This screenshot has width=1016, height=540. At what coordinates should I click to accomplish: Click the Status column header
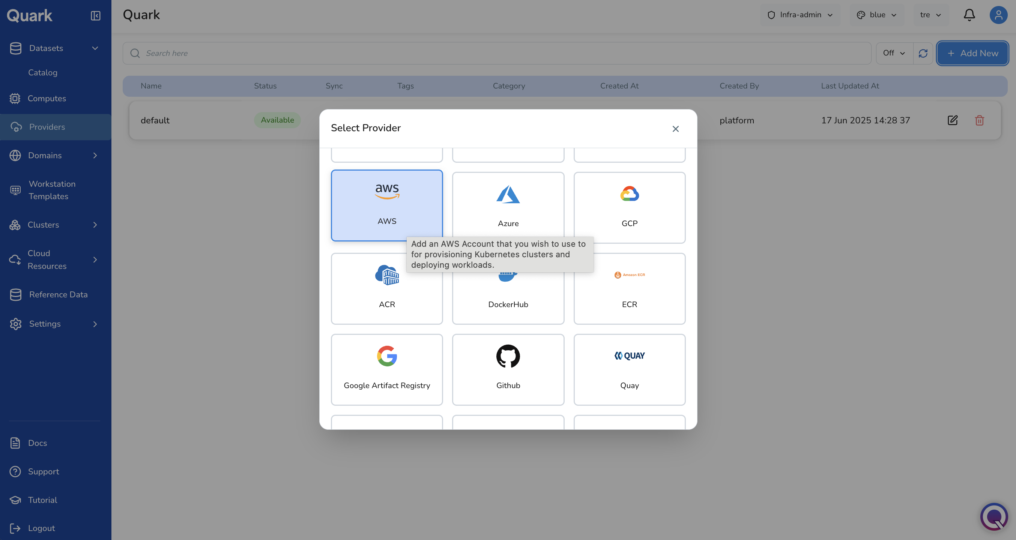265,86
